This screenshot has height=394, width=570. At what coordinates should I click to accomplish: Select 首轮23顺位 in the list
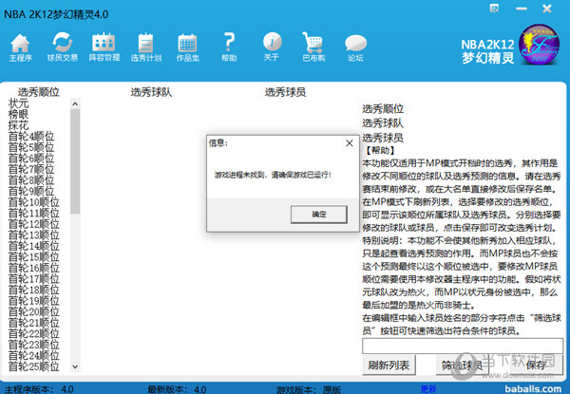tap(34, 345)
